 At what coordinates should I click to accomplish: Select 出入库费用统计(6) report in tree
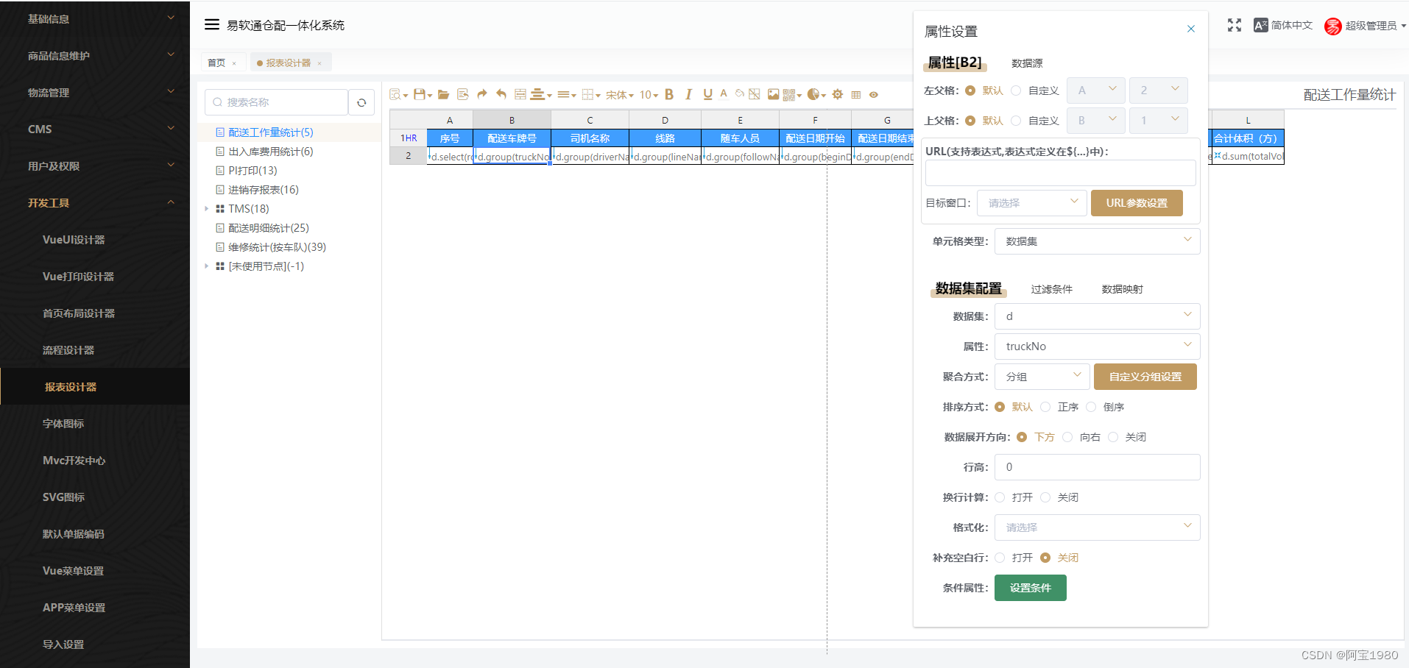pyautogui.click(x=270, y=152)
